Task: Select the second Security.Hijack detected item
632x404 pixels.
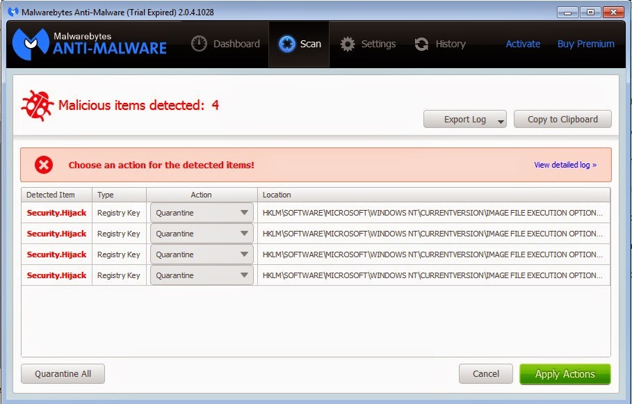Action: tap(56, 234)
